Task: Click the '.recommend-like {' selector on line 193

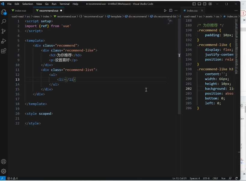Action: tap(214, 45)
